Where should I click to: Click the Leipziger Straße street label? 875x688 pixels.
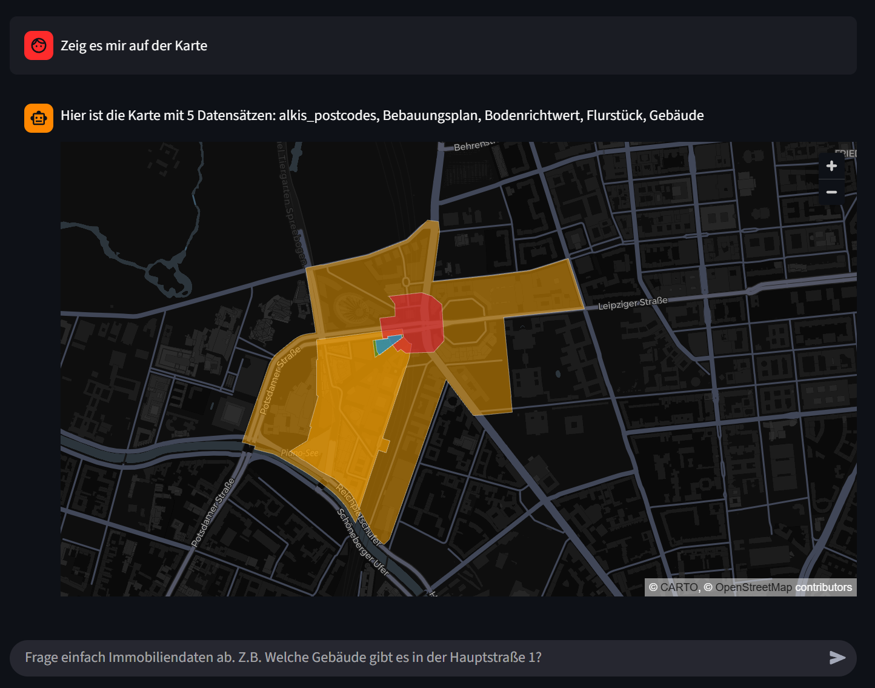(633, 304)
